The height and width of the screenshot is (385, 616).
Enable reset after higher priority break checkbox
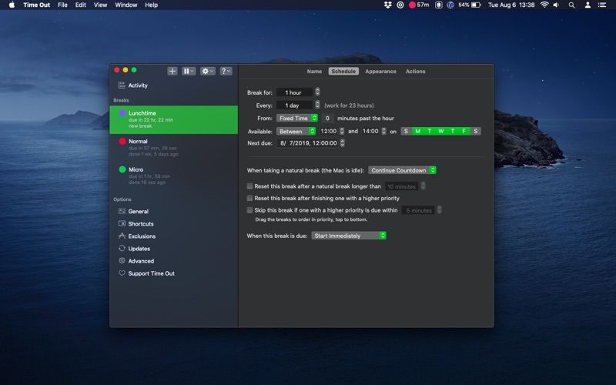click(x=249, y=198)
